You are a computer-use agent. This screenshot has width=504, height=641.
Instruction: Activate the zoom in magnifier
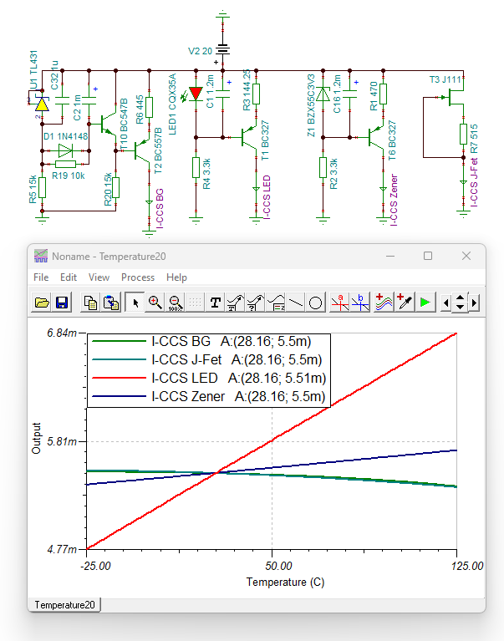point(155,303)
